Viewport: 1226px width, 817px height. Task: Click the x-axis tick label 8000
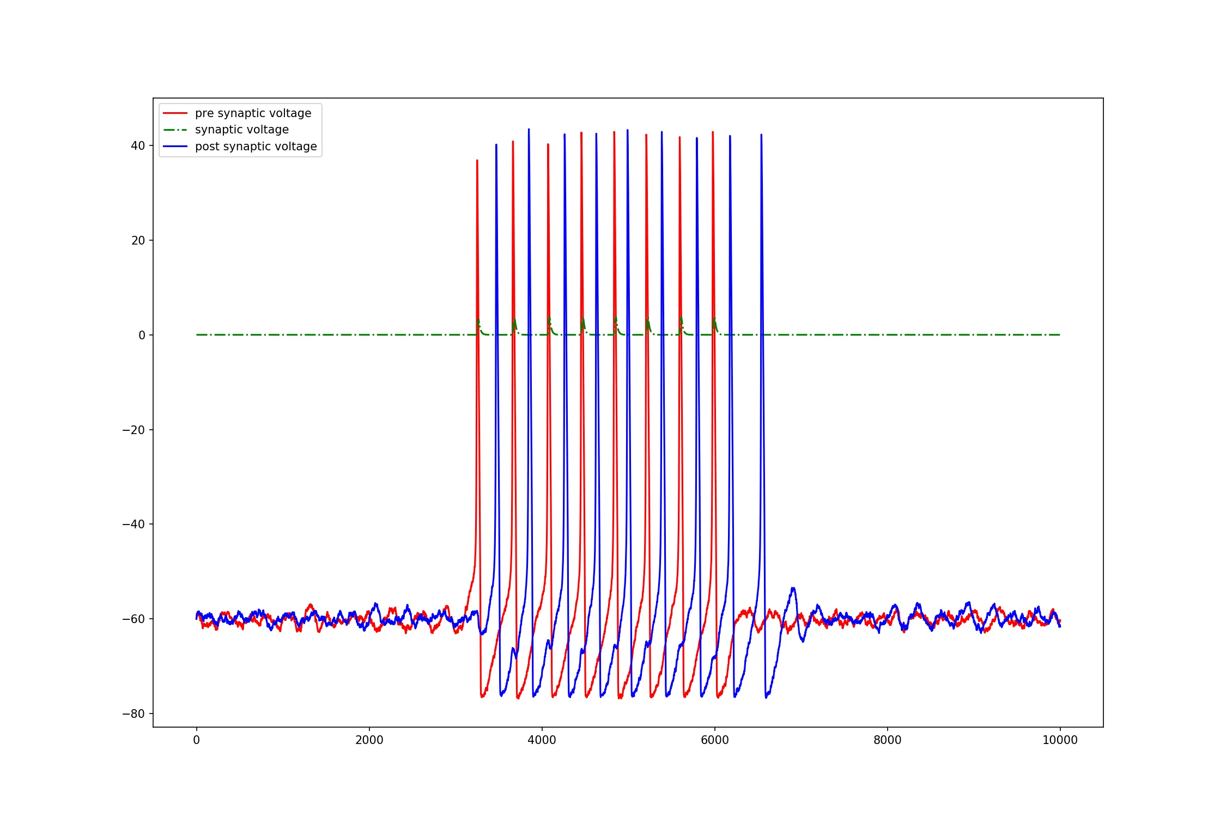887,740
